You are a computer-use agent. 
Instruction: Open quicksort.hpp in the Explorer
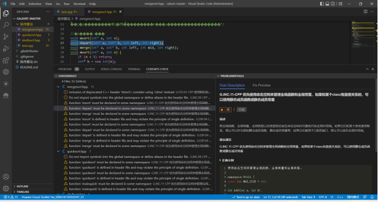pos(32,35)
